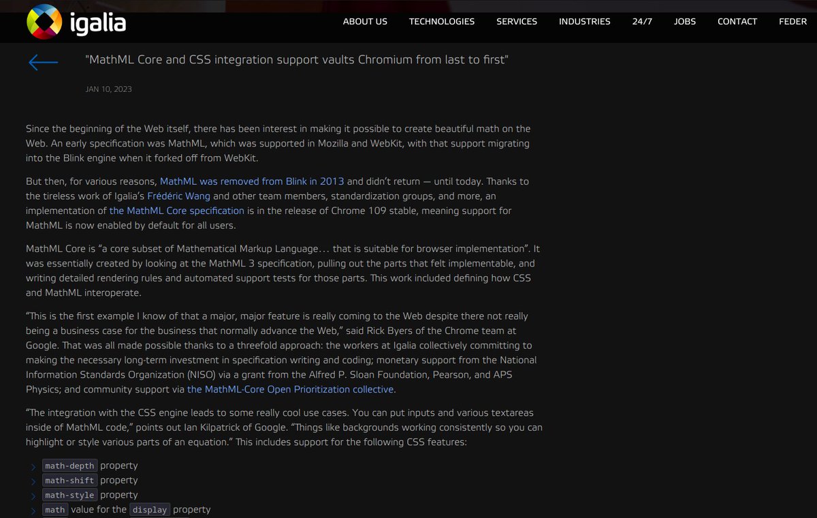
Task: Click the math-style code label
Action: (70, 496)
